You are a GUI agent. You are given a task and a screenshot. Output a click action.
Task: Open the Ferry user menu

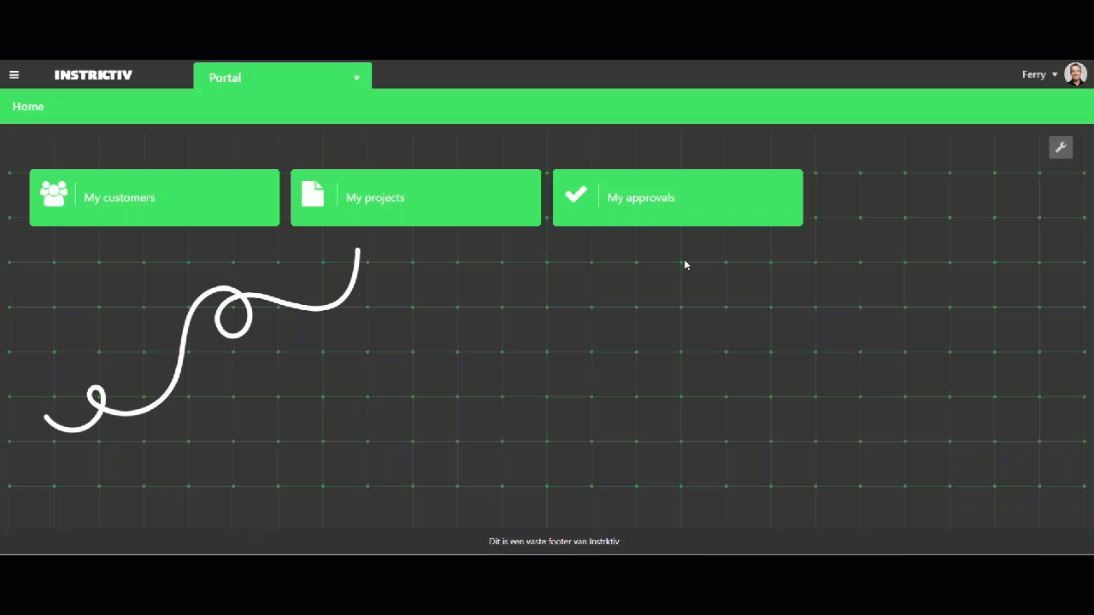click(x=1040, y=74)
